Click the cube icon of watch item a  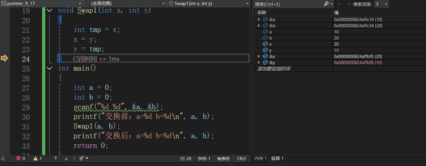[x=265, y=32]
